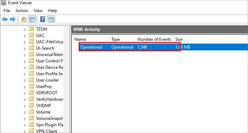Click the MB size cell
The image size is (248, 133).
(x=183, y=47)
